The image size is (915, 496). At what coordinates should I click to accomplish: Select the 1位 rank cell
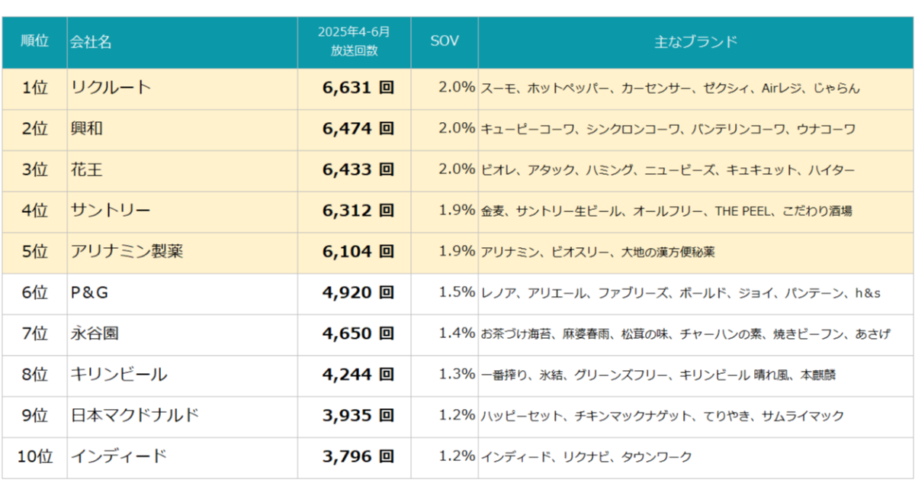34,88
